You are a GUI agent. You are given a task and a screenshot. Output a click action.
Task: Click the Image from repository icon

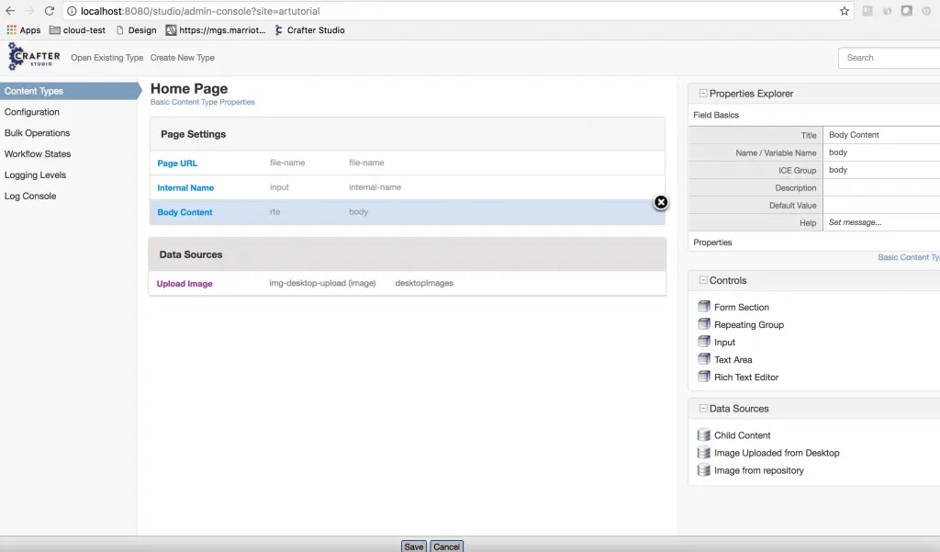[x=704, y=470]
